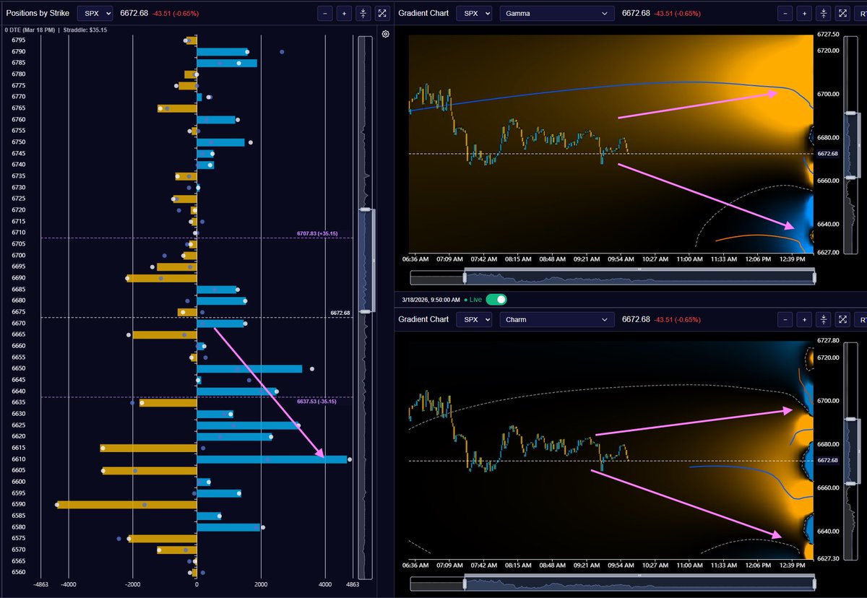This screenshot has height=598, width=867.
Task: Click the 6637.53 (-35.15) lower straddle label
Action: tap(315, 401)
